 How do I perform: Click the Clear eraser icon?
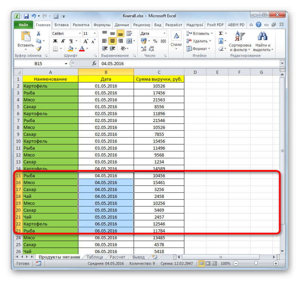point(221,49)
